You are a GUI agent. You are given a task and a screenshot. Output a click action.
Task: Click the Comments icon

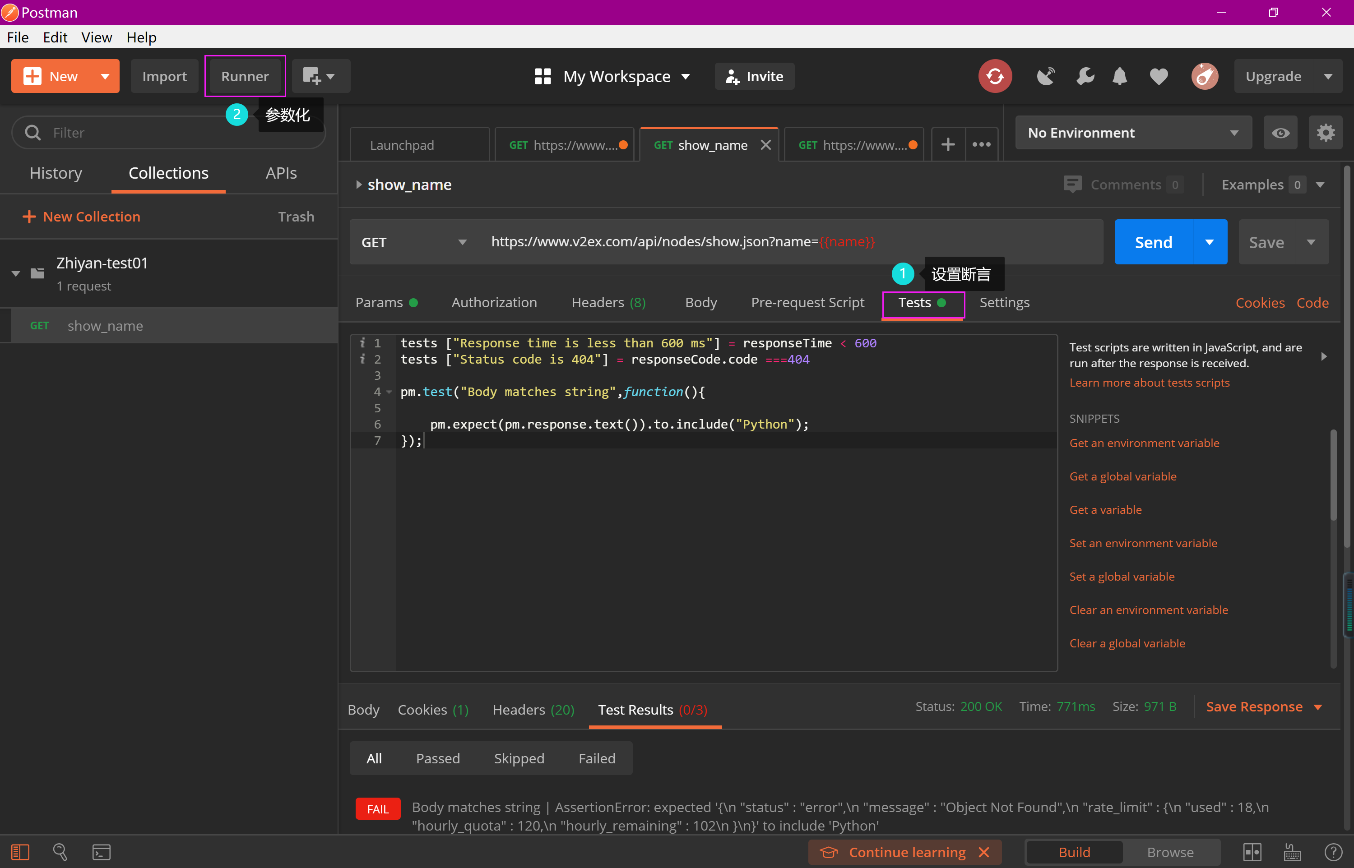tap(1072, 185)
